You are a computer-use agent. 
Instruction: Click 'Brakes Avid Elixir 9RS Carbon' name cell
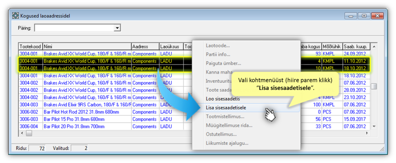pos(87,105)
